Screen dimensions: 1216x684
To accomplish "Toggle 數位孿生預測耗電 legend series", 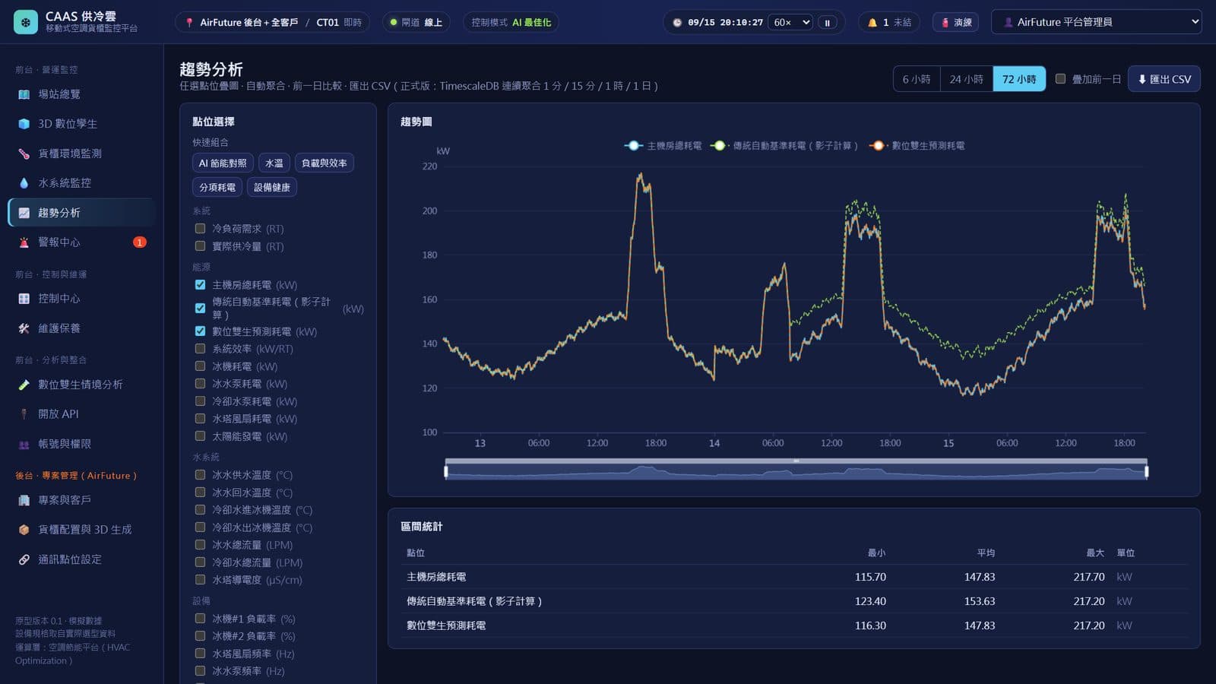I will [917, 146].
